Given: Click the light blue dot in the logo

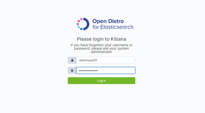Looking at the screenshot, I should (79, 27).
